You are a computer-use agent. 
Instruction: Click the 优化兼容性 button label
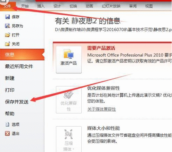click(69, 106)
